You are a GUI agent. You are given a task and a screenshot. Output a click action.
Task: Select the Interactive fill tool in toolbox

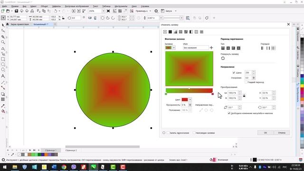pos(3,112)
